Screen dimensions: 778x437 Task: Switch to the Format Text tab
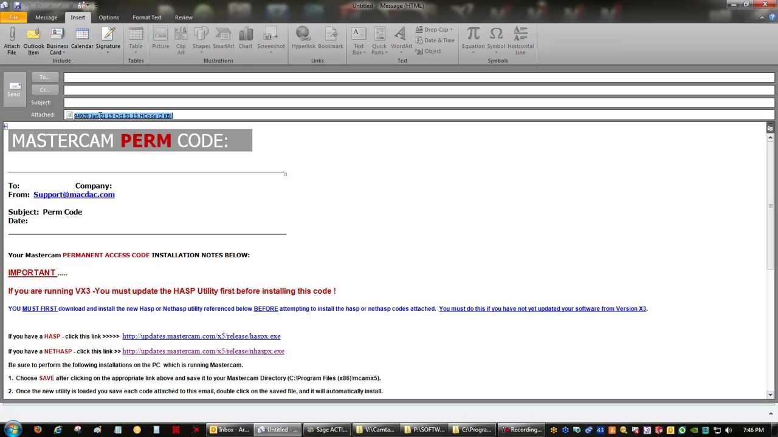[147, 17]
